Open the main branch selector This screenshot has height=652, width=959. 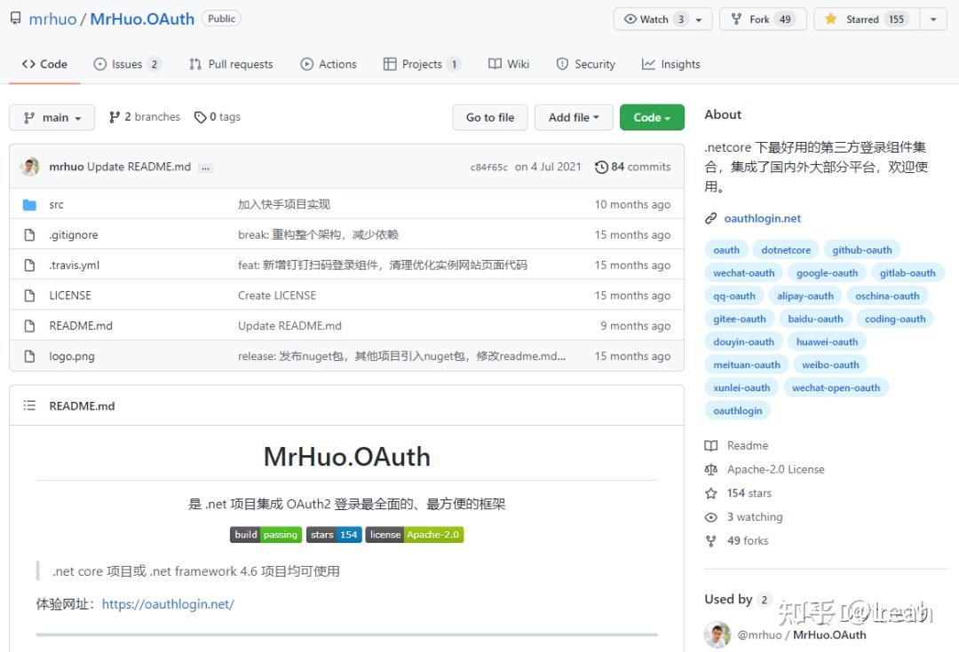(51, 116)
